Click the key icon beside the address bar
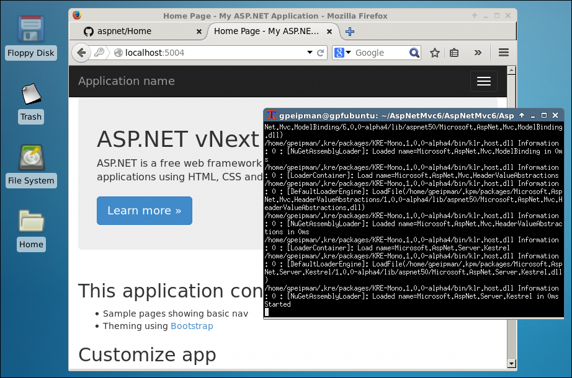Screen dimensions: 572x378 99,53
